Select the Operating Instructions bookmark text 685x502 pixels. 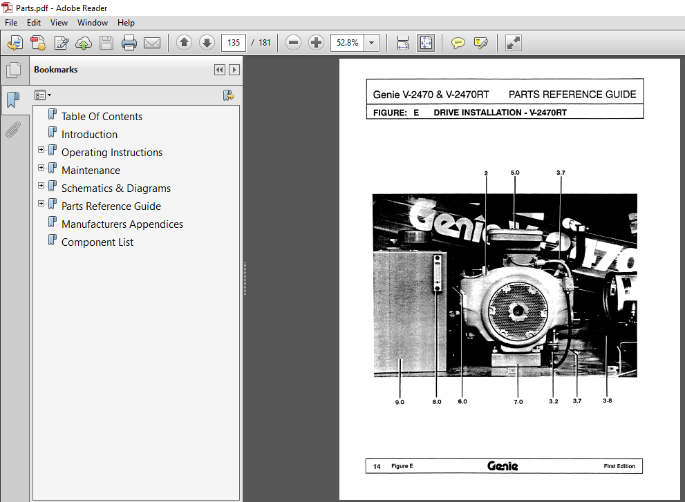pyautogui.click(x=112, y=153)
